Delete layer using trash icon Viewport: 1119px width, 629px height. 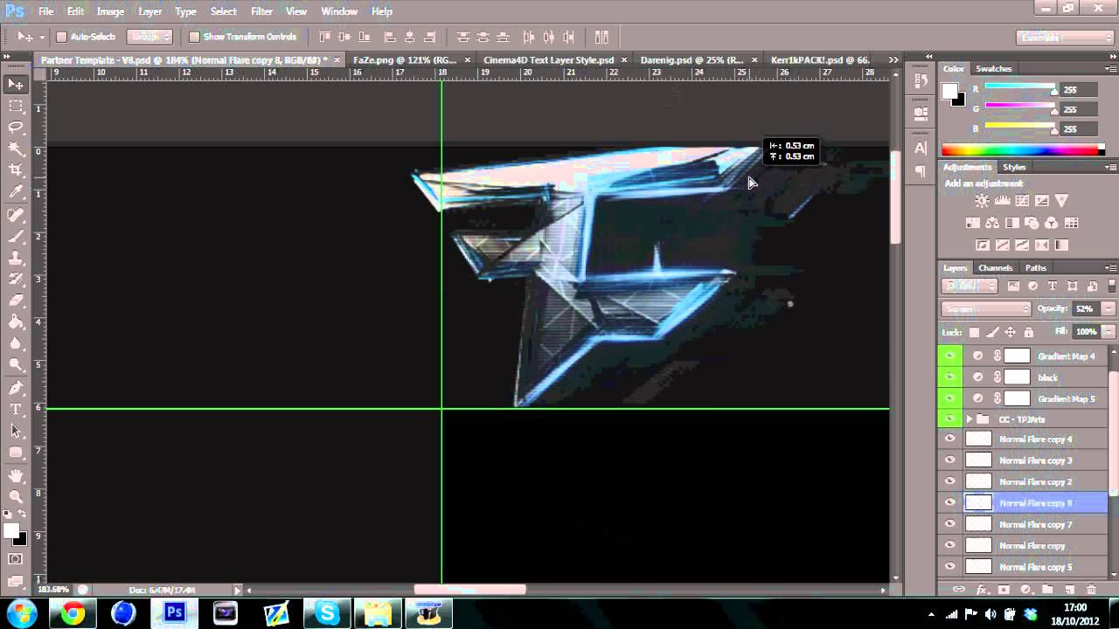(x=1090, y=591)
